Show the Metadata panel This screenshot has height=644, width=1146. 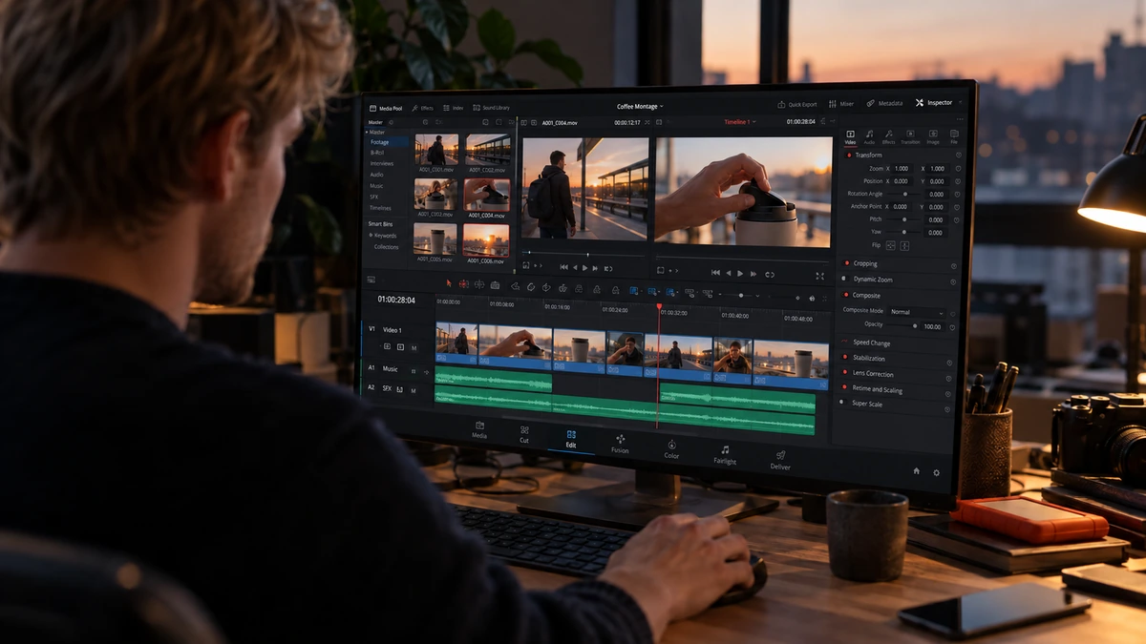pos(884,103)
